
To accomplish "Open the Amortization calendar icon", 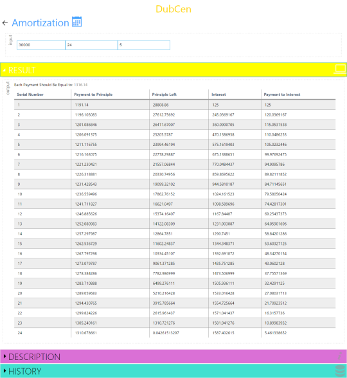I will click(77, 22).
